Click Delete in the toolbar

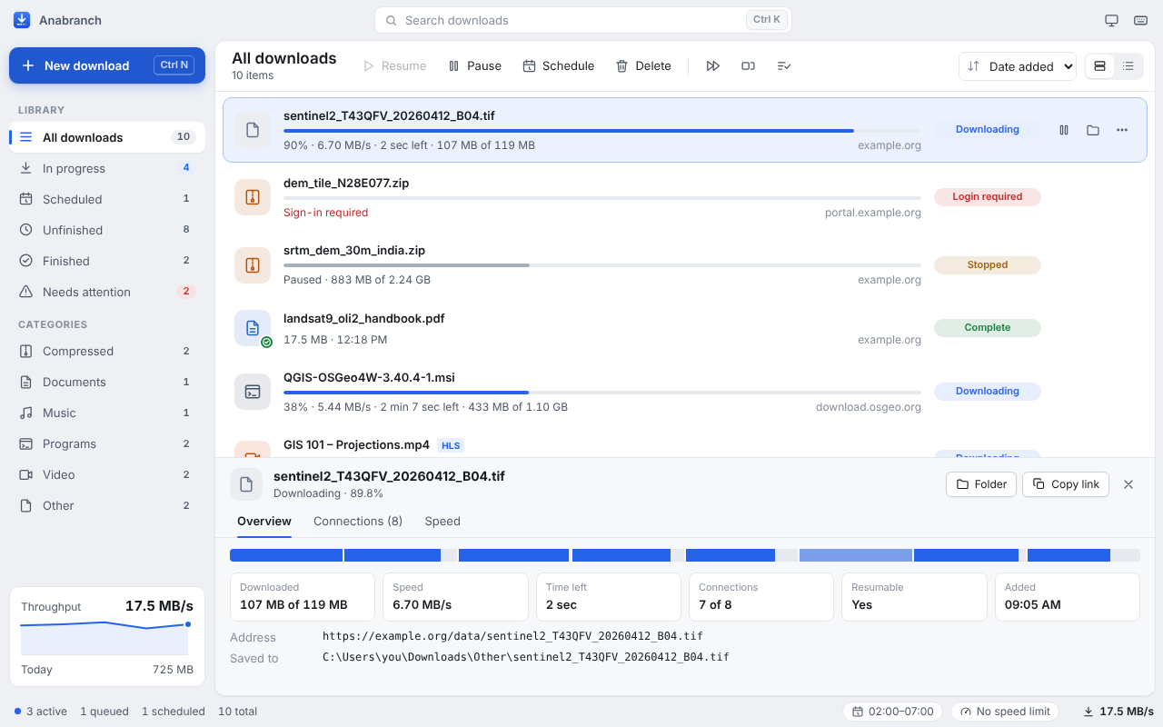[x=643, y=66]
